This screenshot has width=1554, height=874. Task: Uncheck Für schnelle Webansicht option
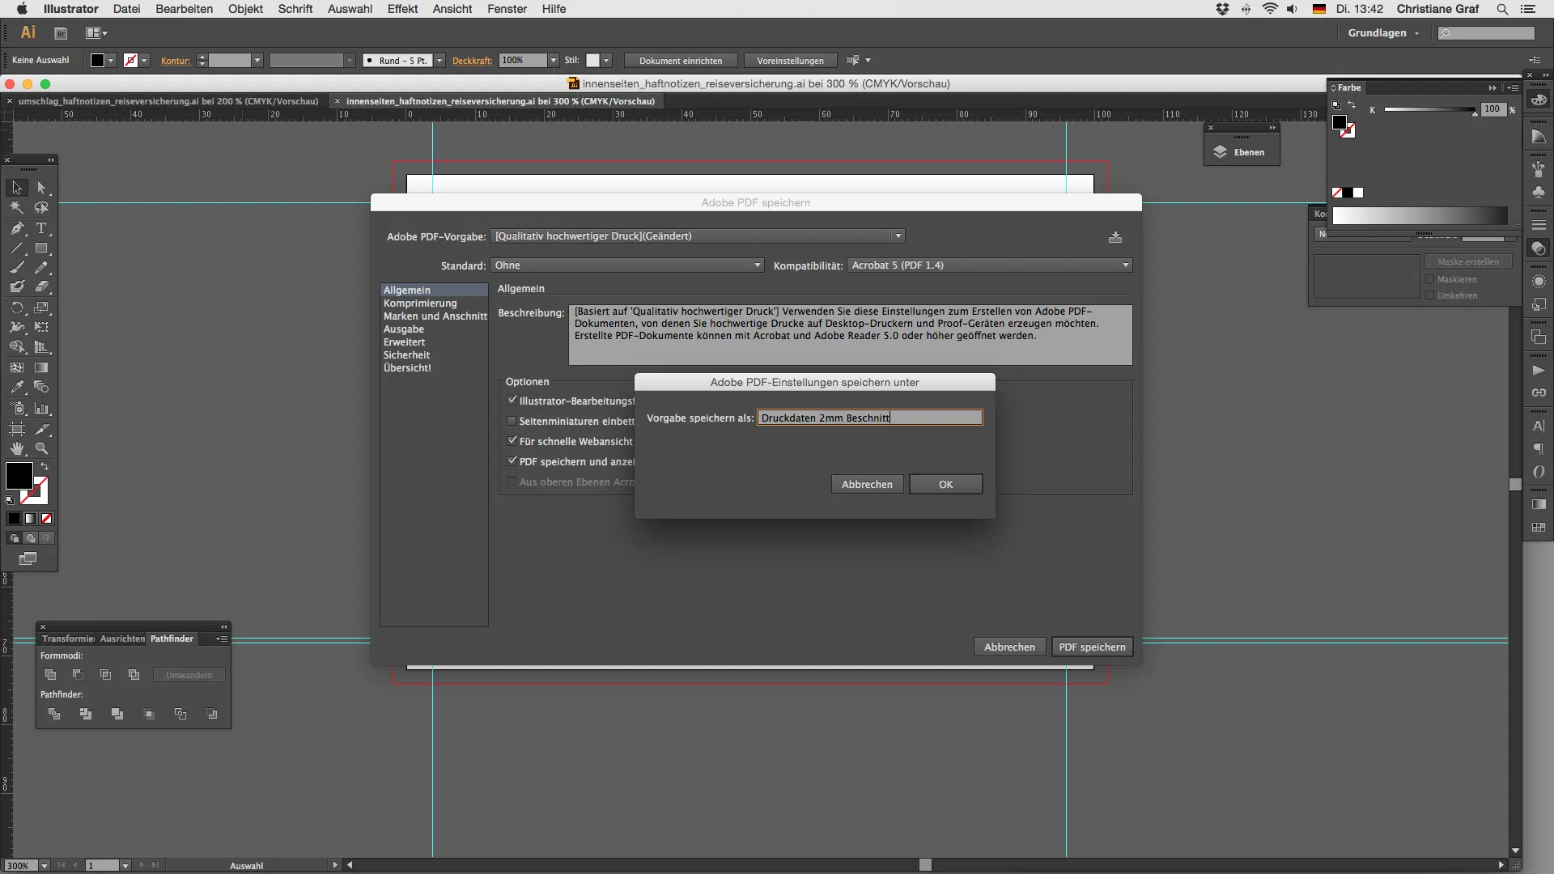point(512,441)
